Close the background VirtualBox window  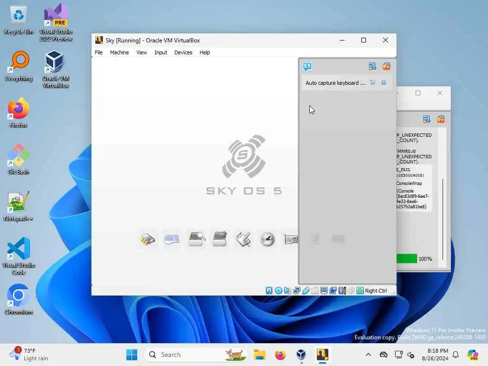[x=440, y=93]
